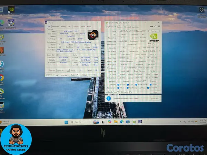
Task: Toggle the Ray Tracing checkbox
Action: tap(128, 88)
